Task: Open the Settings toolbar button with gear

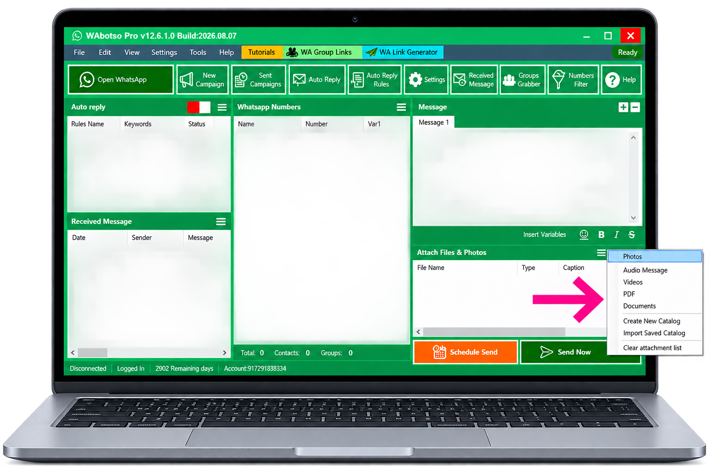Action: [x=426, y=79]
